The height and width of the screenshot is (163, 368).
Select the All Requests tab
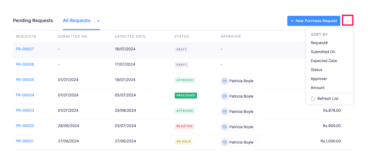click(77, 20)
